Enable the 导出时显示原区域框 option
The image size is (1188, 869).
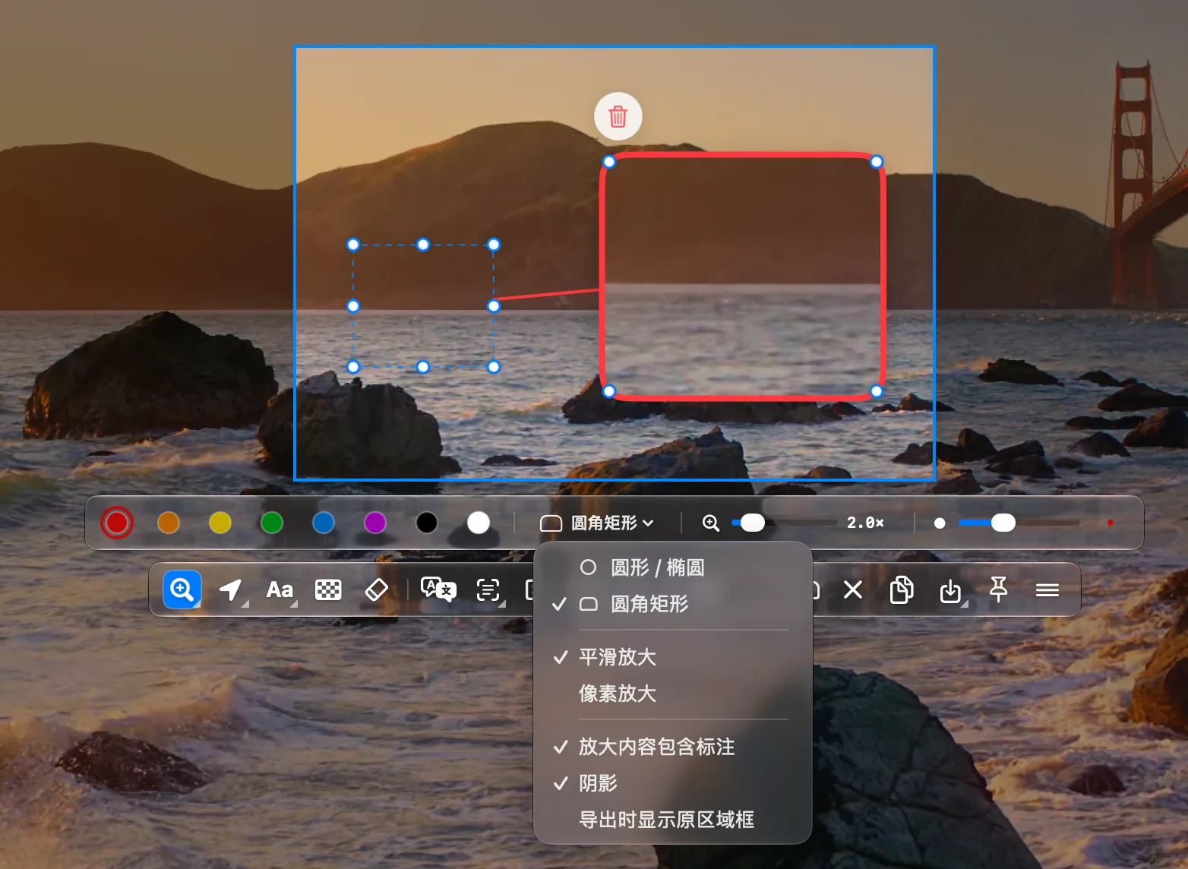(x=673, y=820)
